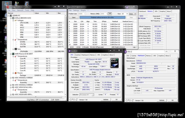This screenshot has height=118, width=185.
Task: Click the Log button in LinX status bar
Action: click(134, 47)
